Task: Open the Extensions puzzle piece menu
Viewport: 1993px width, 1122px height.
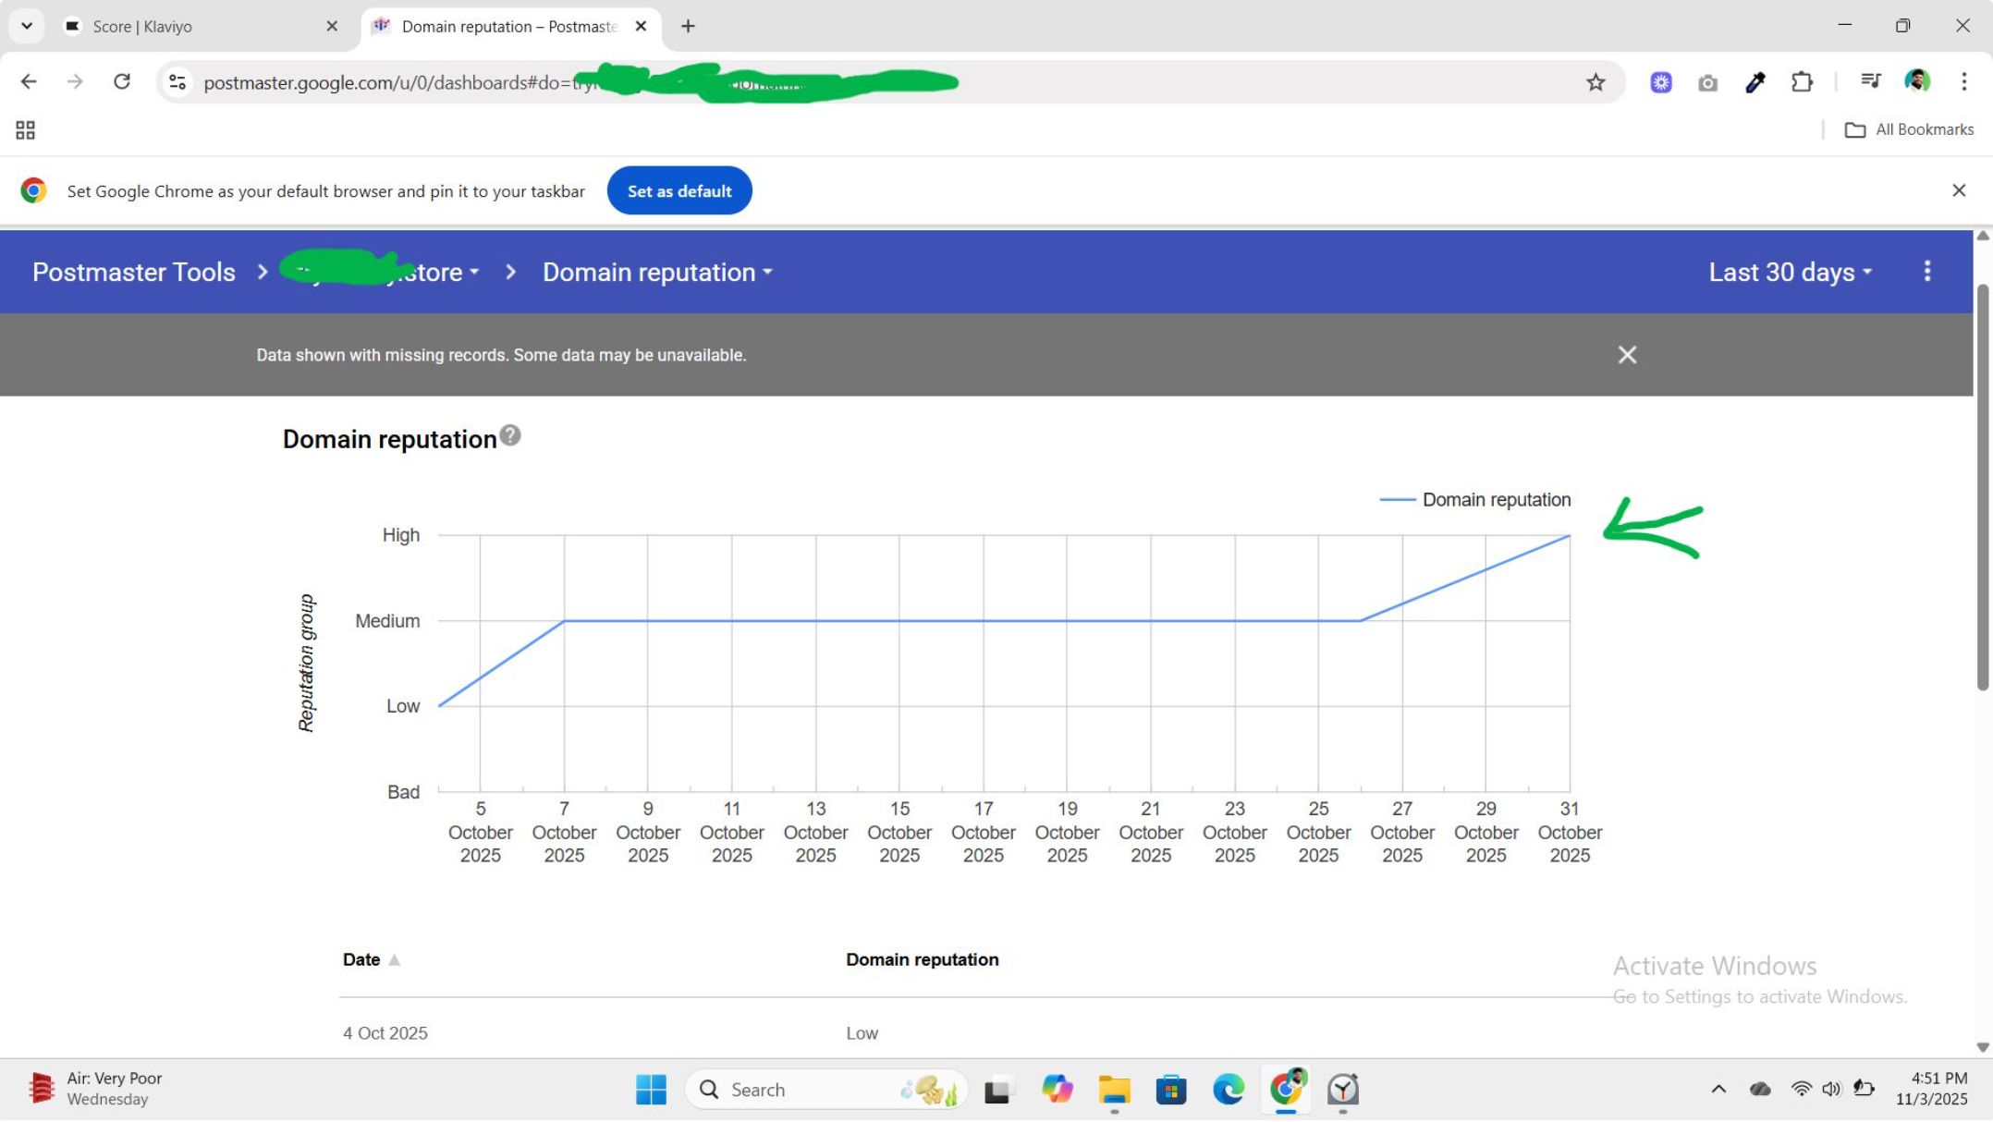Action: pyautogui.click(x=1802, y=82)
